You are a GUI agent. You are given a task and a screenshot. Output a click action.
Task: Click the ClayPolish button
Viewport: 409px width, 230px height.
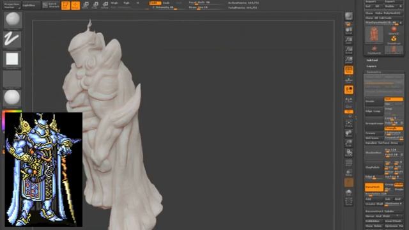coord(374,167)
